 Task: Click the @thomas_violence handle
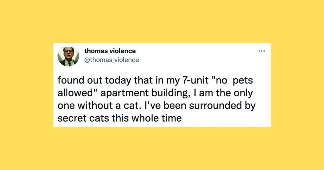coord(112,60)
